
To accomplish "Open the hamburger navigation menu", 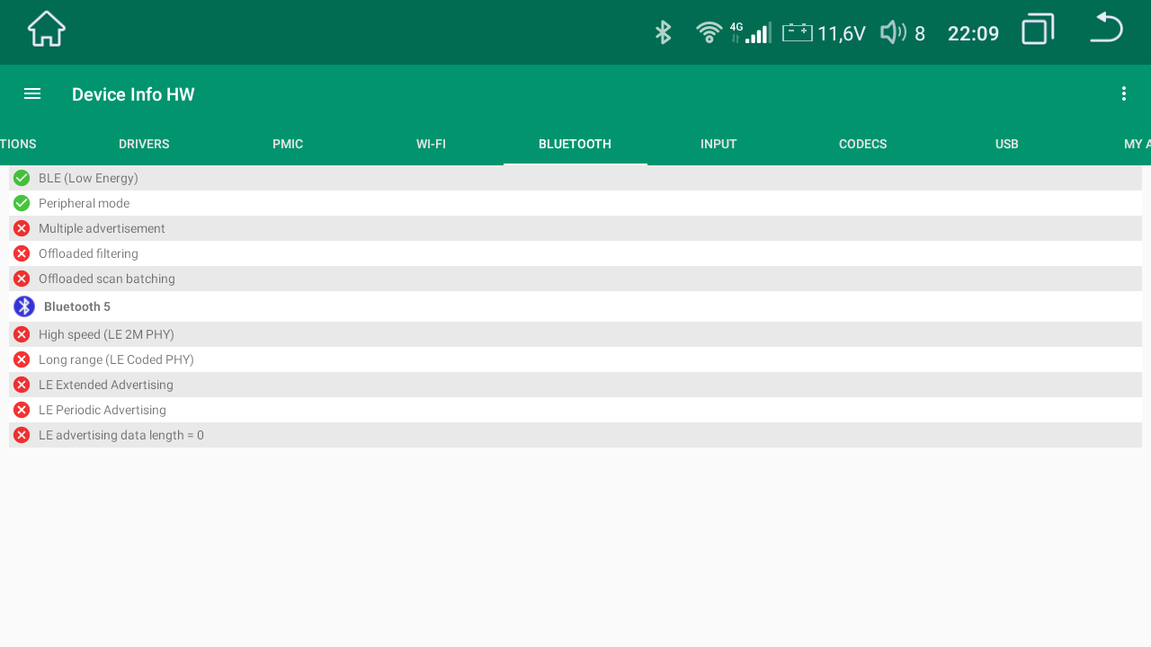I will coord(32,93).
